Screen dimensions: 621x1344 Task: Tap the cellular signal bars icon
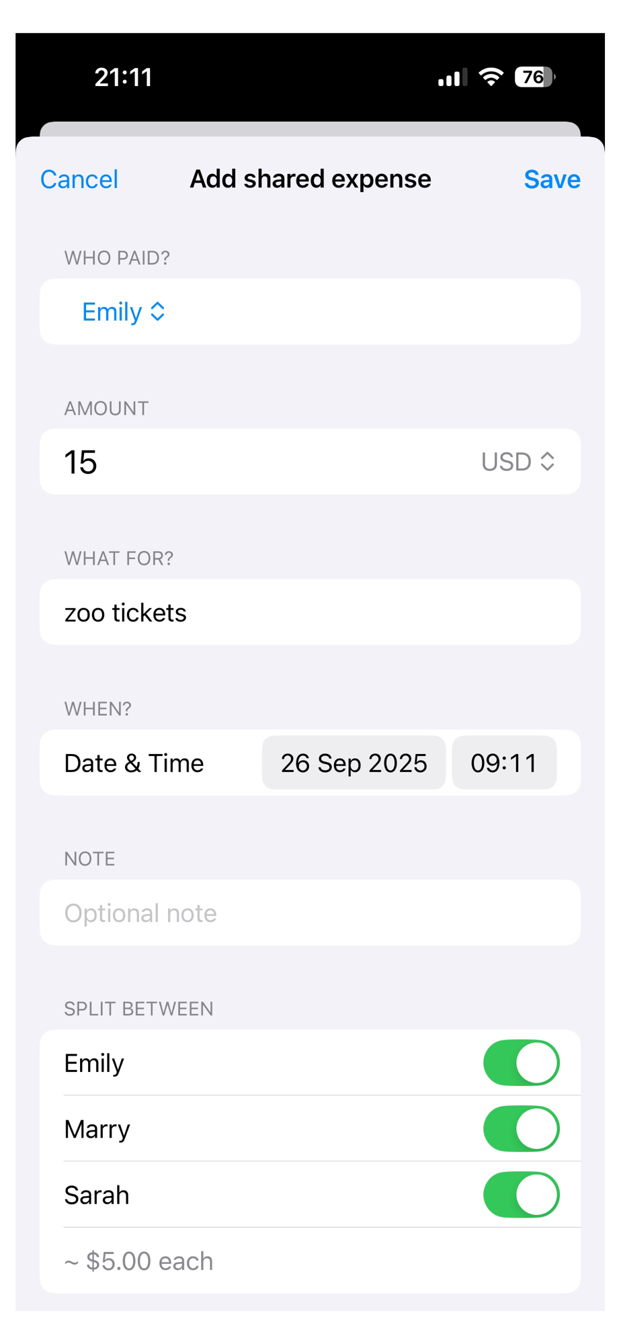pos(452,78)
